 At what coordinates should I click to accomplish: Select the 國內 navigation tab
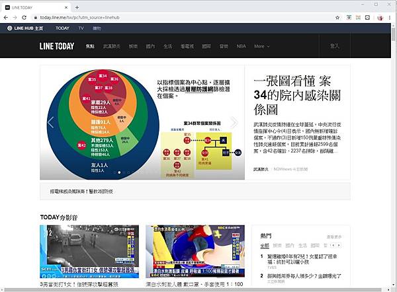pyautogui.click(x=150, y=46)
